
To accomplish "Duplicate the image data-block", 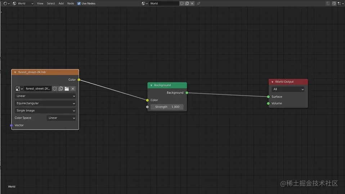I will pos(61,88).
